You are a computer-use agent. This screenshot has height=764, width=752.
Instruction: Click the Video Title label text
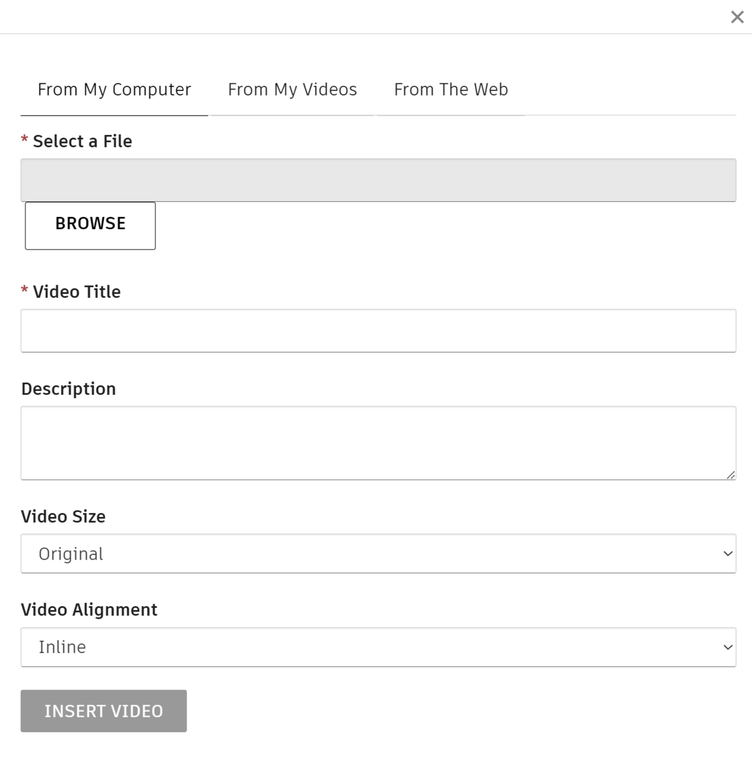(x=76, y=292)
